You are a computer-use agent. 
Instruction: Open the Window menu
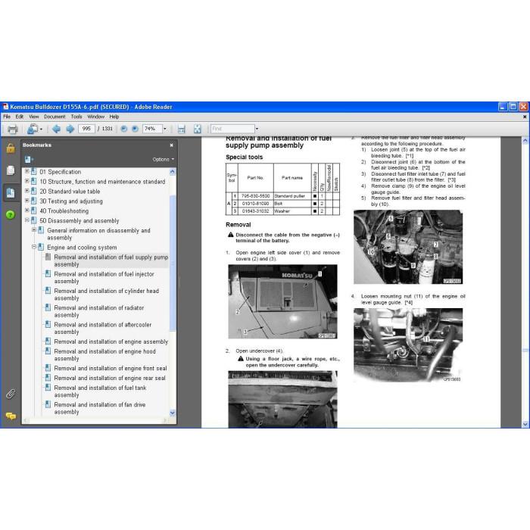pos(96,117)
